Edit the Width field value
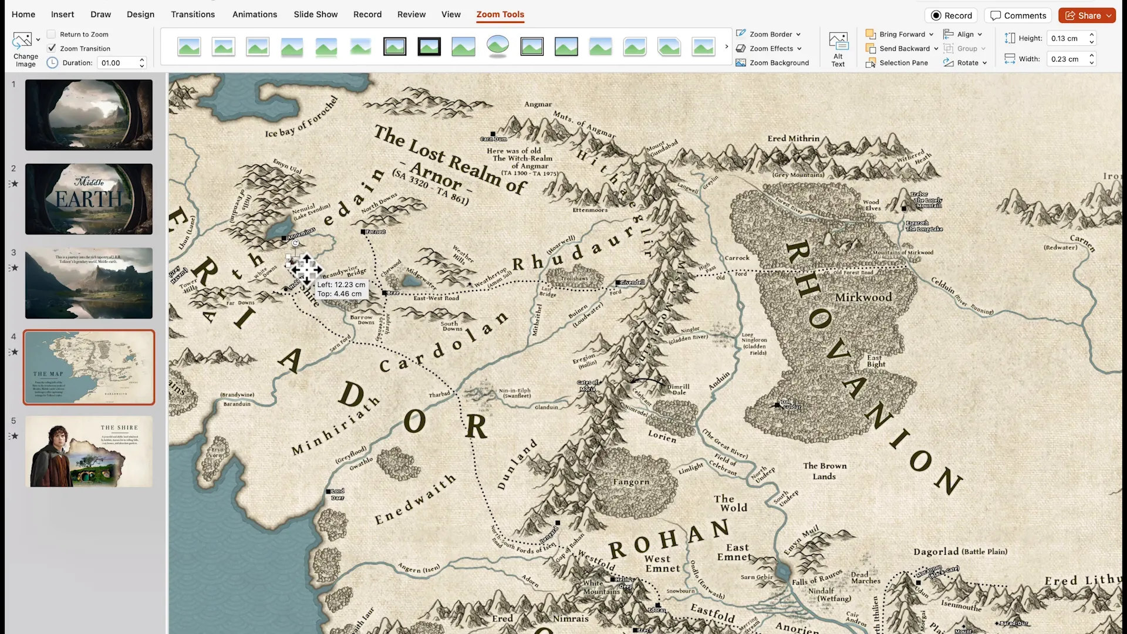This screenshot has height=634, width=1127. coord(1067,59)
